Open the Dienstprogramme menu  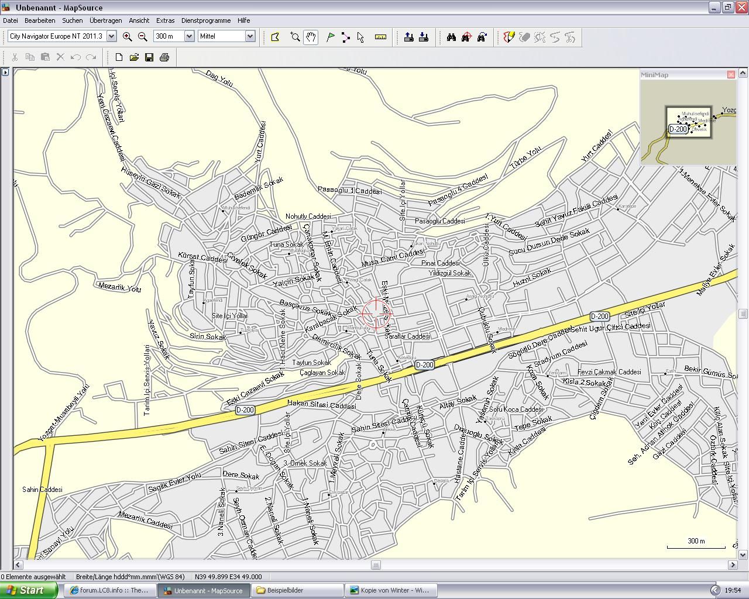(x=206, y=20)
